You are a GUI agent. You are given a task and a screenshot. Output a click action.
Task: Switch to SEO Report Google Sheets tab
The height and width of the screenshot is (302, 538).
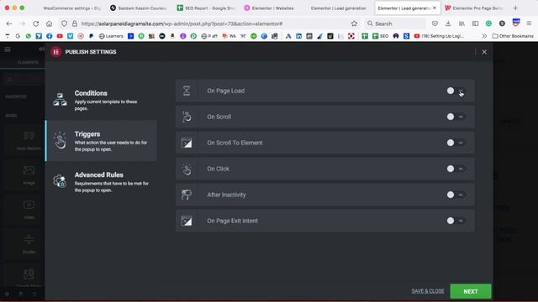pos(206,8)
